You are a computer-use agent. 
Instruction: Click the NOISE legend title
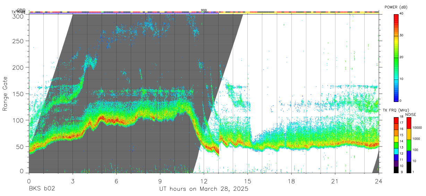pos(410,114)
